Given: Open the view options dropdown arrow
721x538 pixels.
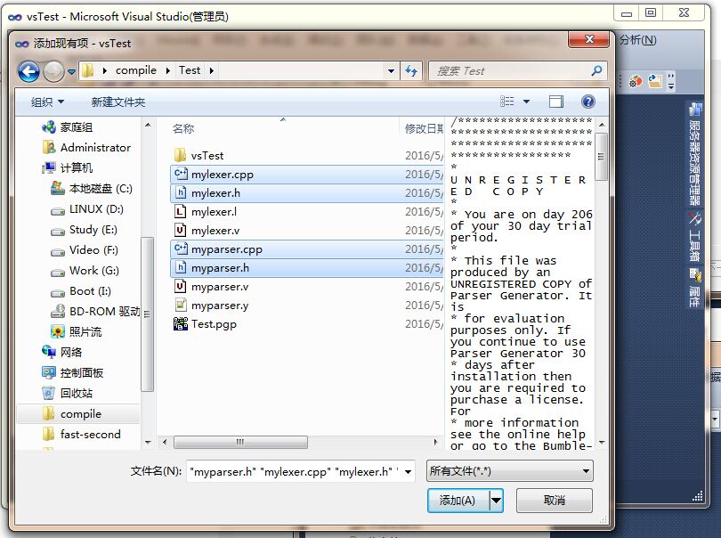Looking at the screenshot, I should [x=526, y=102].
